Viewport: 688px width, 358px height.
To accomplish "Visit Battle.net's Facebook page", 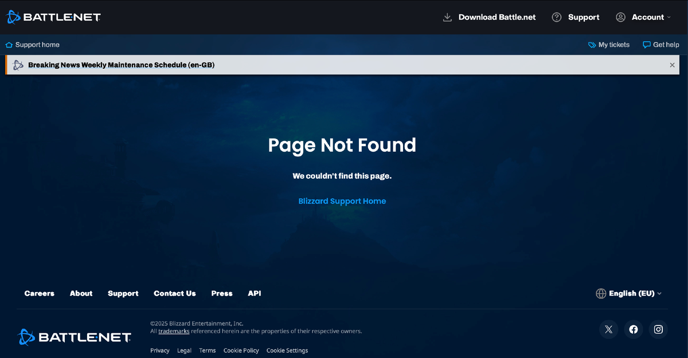I will click(x=633, y=329).
